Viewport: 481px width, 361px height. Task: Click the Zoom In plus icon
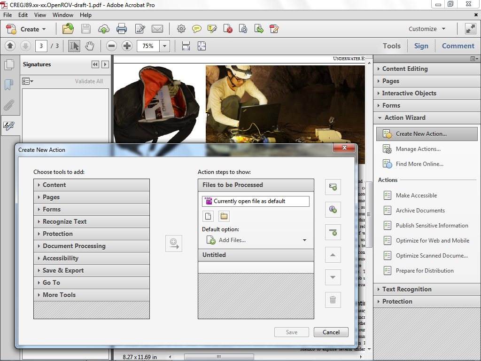(x=127, y=46)
